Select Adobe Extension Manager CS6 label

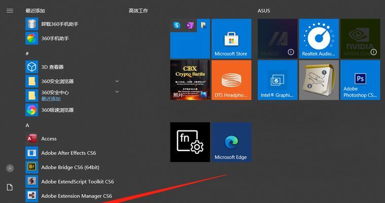[x=77, y=196]
